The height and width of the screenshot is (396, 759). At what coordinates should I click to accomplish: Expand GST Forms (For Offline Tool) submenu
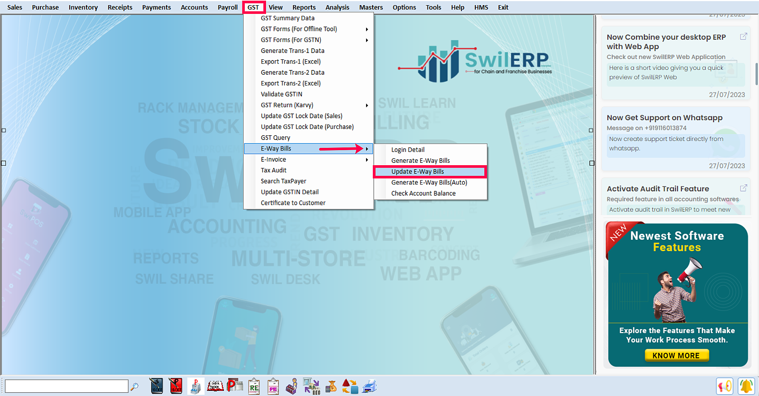(x=308, y=29)
